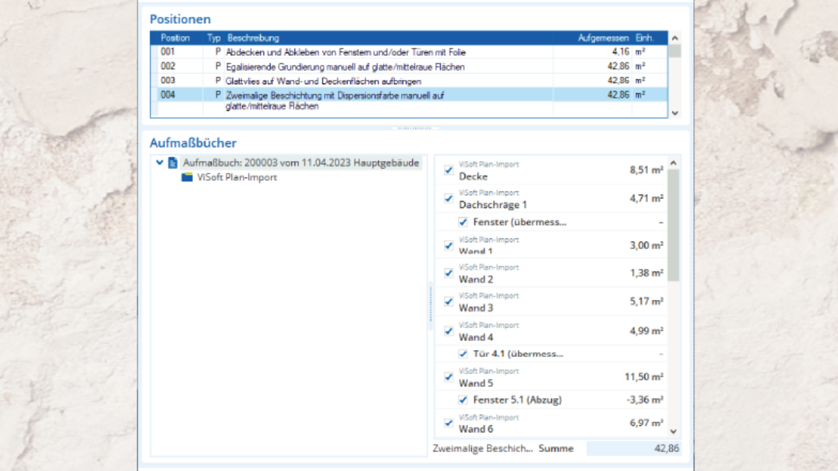Uncheck the Wand 3 checkbox
This screenshot has width=838, height=471.
pyautogui.click(x=449, y=301)
